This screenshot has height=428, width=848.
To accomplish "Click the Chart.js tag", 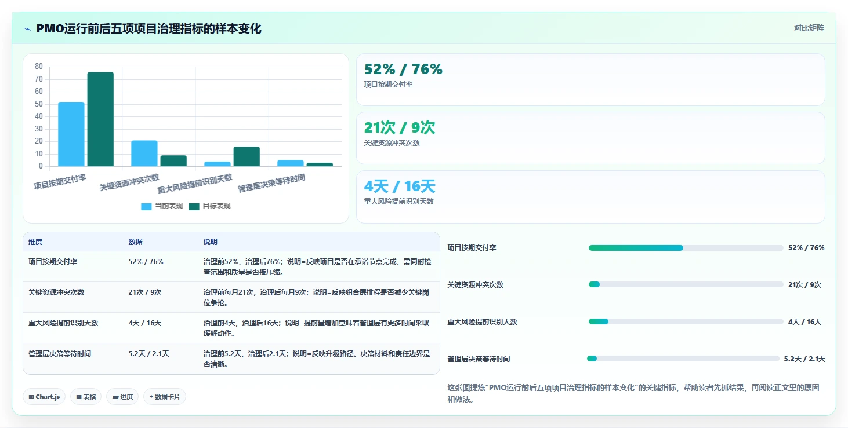I will tap(45, 397).
